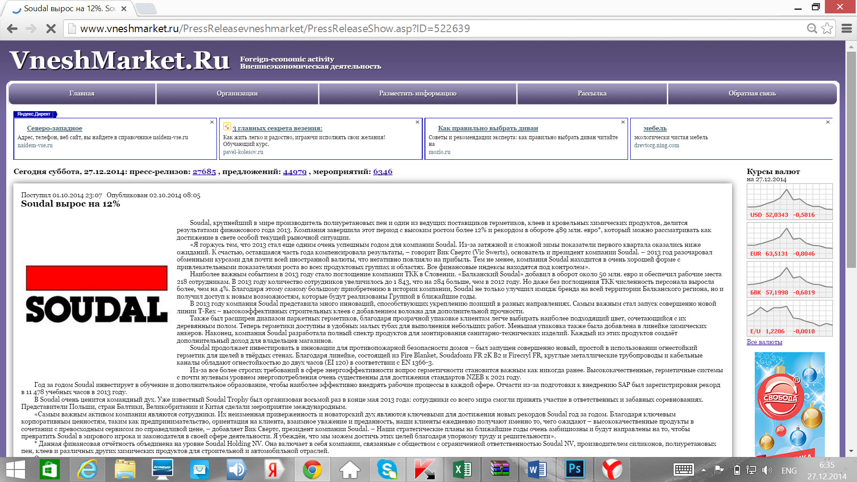Open the Все валюты link

[764, 342]
